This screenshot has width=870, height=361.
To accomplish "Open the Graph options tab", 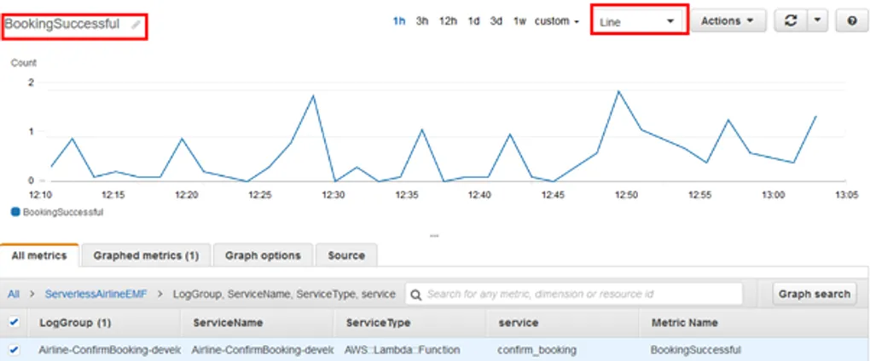I will (x=263, y=255).
